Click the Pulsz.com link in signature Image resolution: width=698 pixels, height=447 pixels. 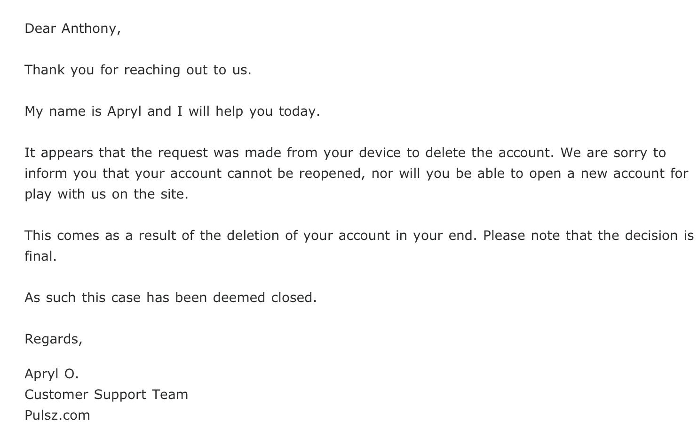57,415
